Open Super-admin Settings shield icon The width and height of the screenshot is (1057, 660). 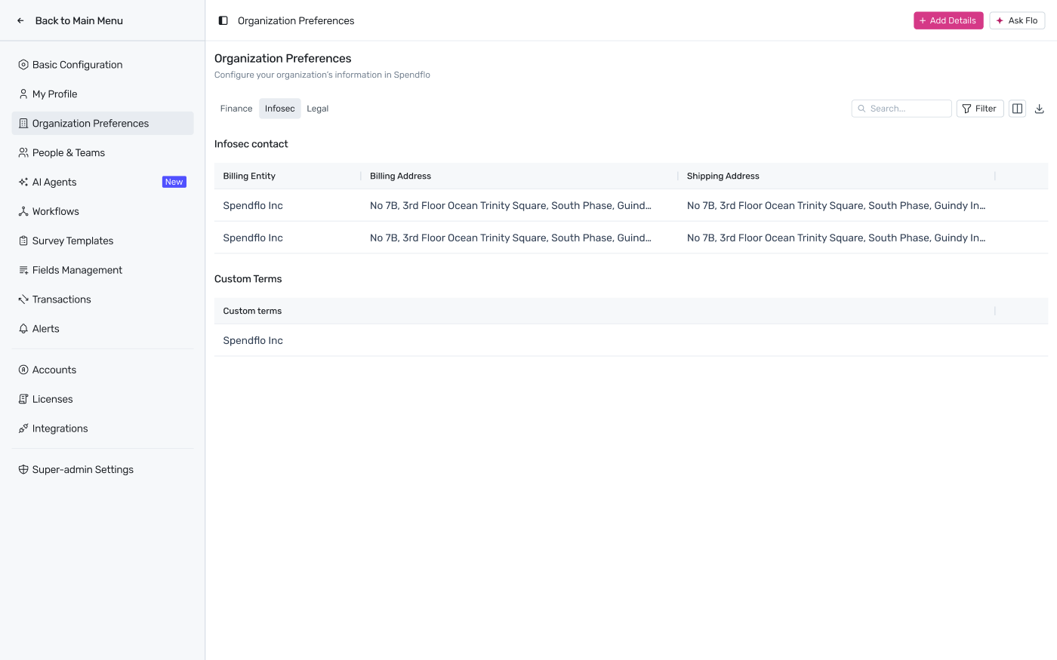click(23, 470)
